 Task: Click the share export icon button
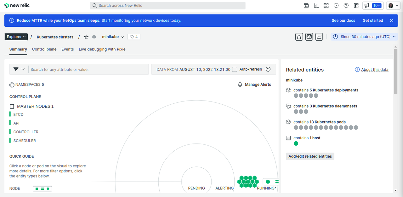[299, 37]
